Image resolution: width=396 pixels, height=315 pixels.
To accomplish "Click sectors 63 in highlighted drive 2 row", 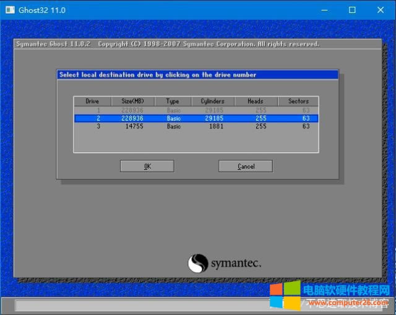I will [x=306, y=118].
